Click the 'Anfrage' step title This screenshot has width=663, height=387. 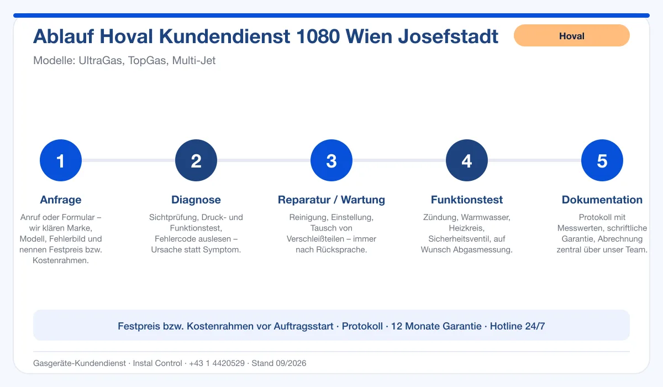click(x=61, y=200)
